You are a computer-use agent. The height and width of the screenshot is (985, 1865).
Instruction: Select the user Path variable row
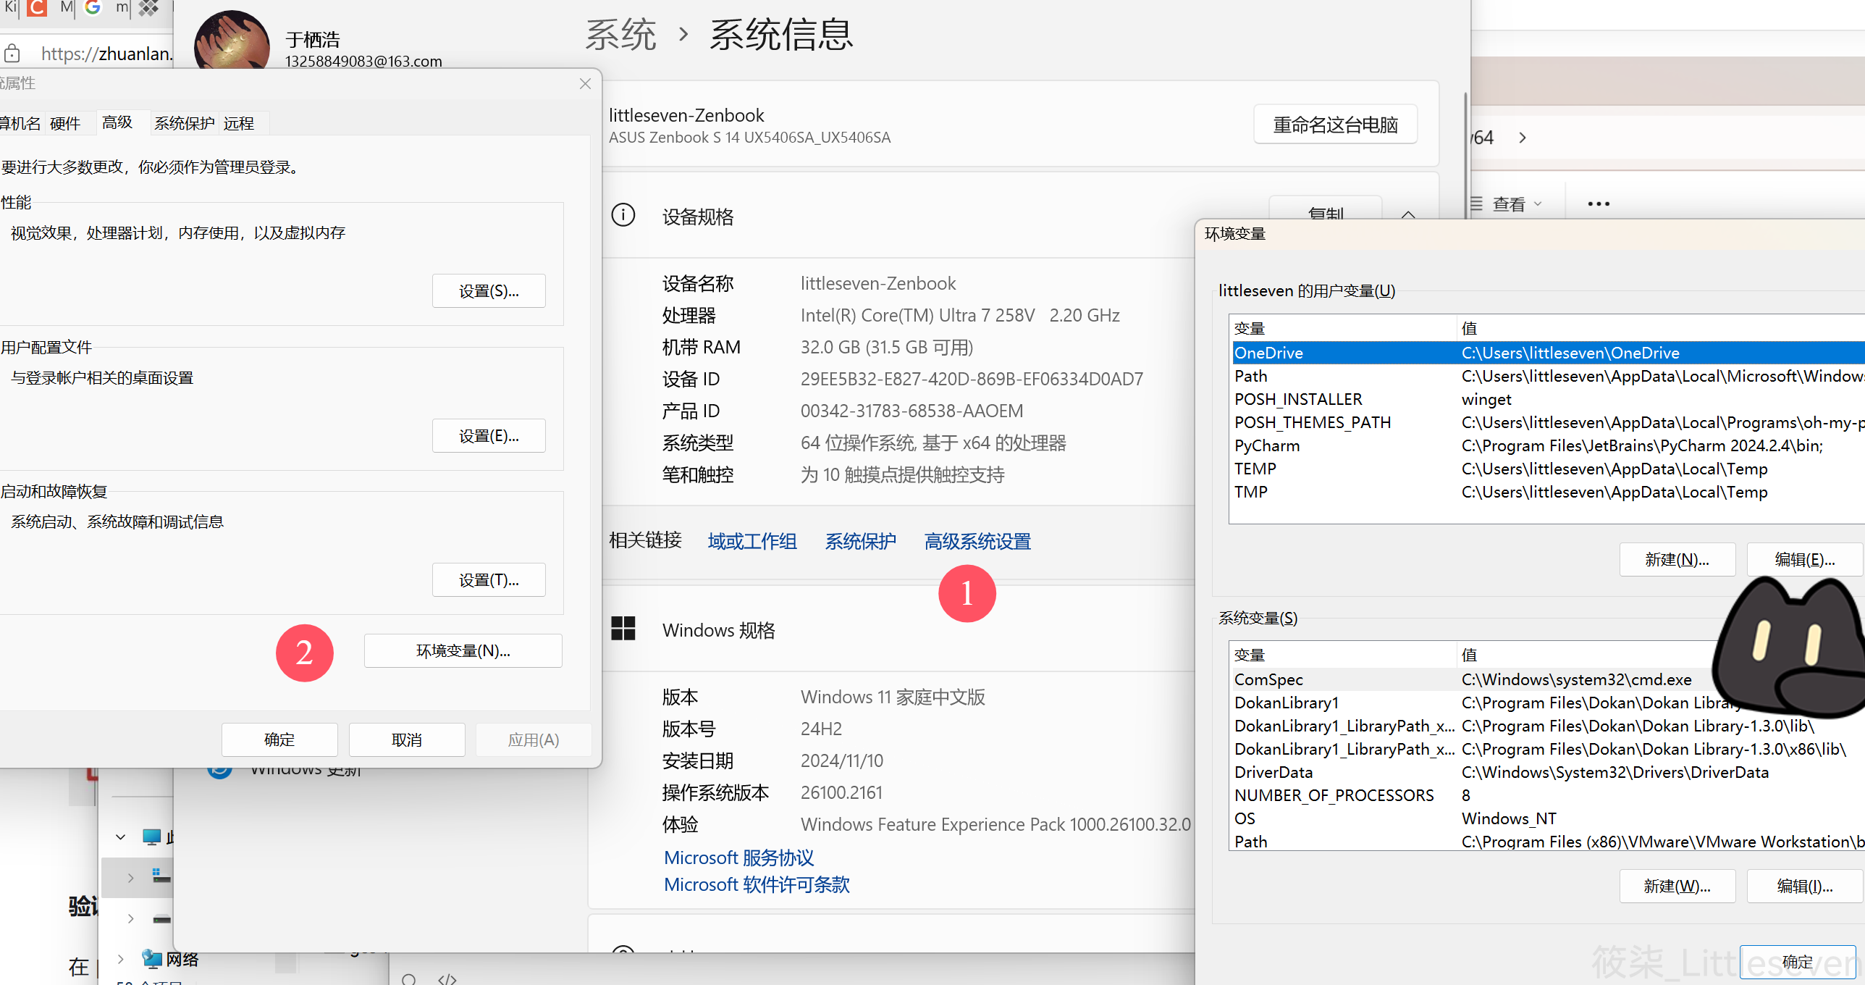(1548, 376)
